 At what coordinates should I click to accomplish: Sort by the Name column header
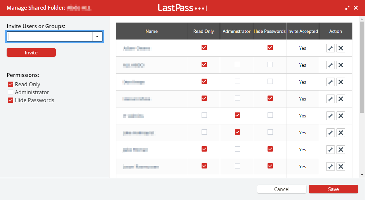click(152, 31)
